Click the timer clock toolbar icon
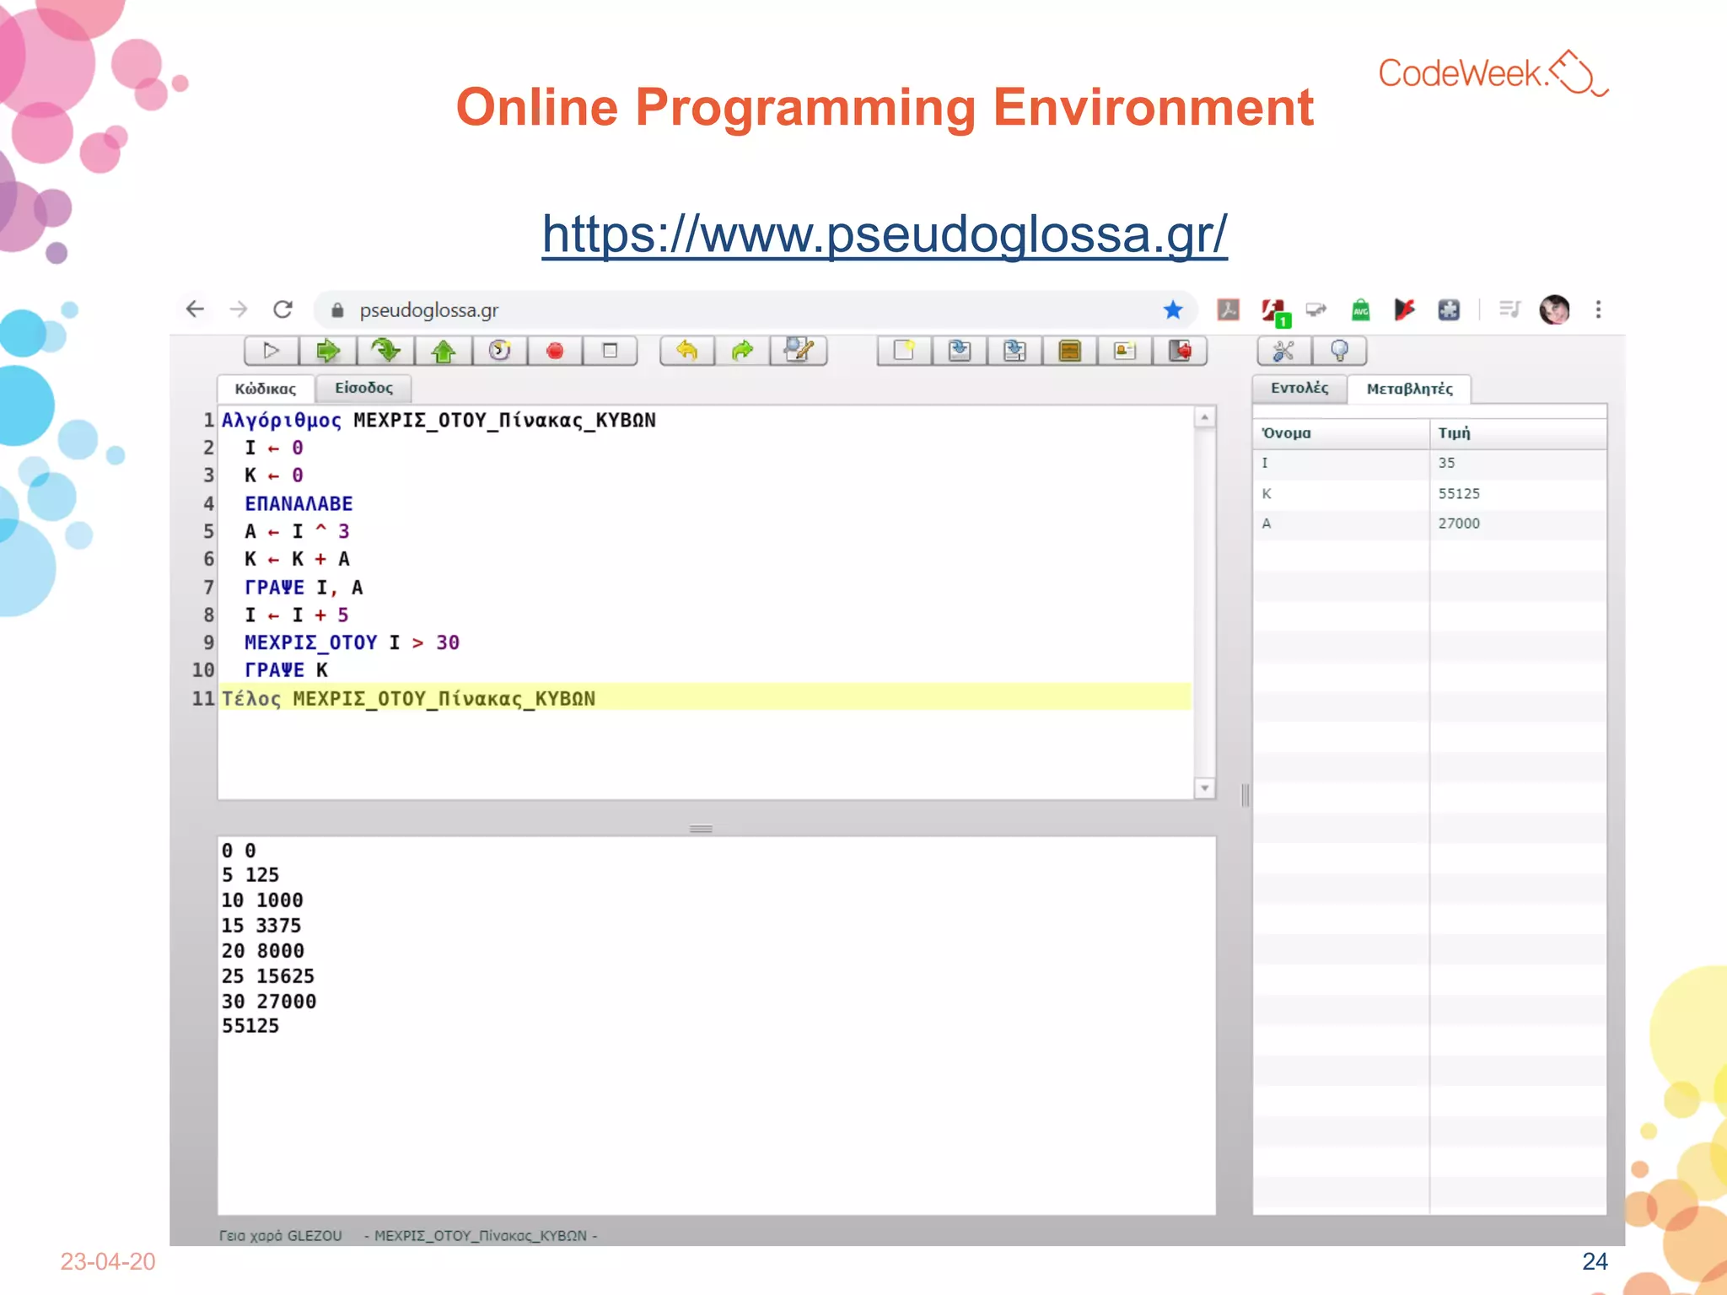 [x=499, y=351]
